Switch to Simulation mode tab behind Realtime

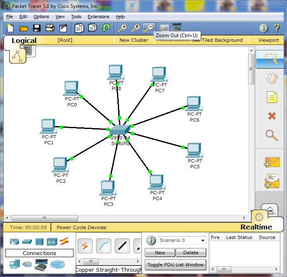coord(270,210)
